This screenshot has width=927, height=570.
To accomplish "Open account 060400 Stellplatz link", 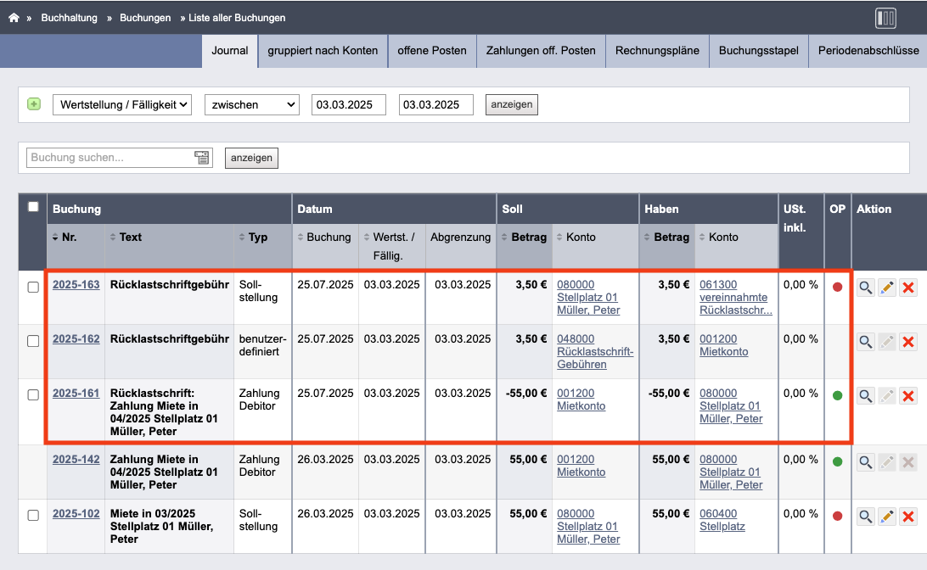I will point(722,520).
